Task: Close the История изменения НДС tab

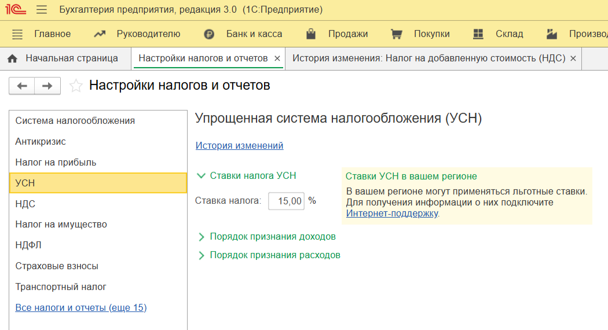Action: (573, 58)
